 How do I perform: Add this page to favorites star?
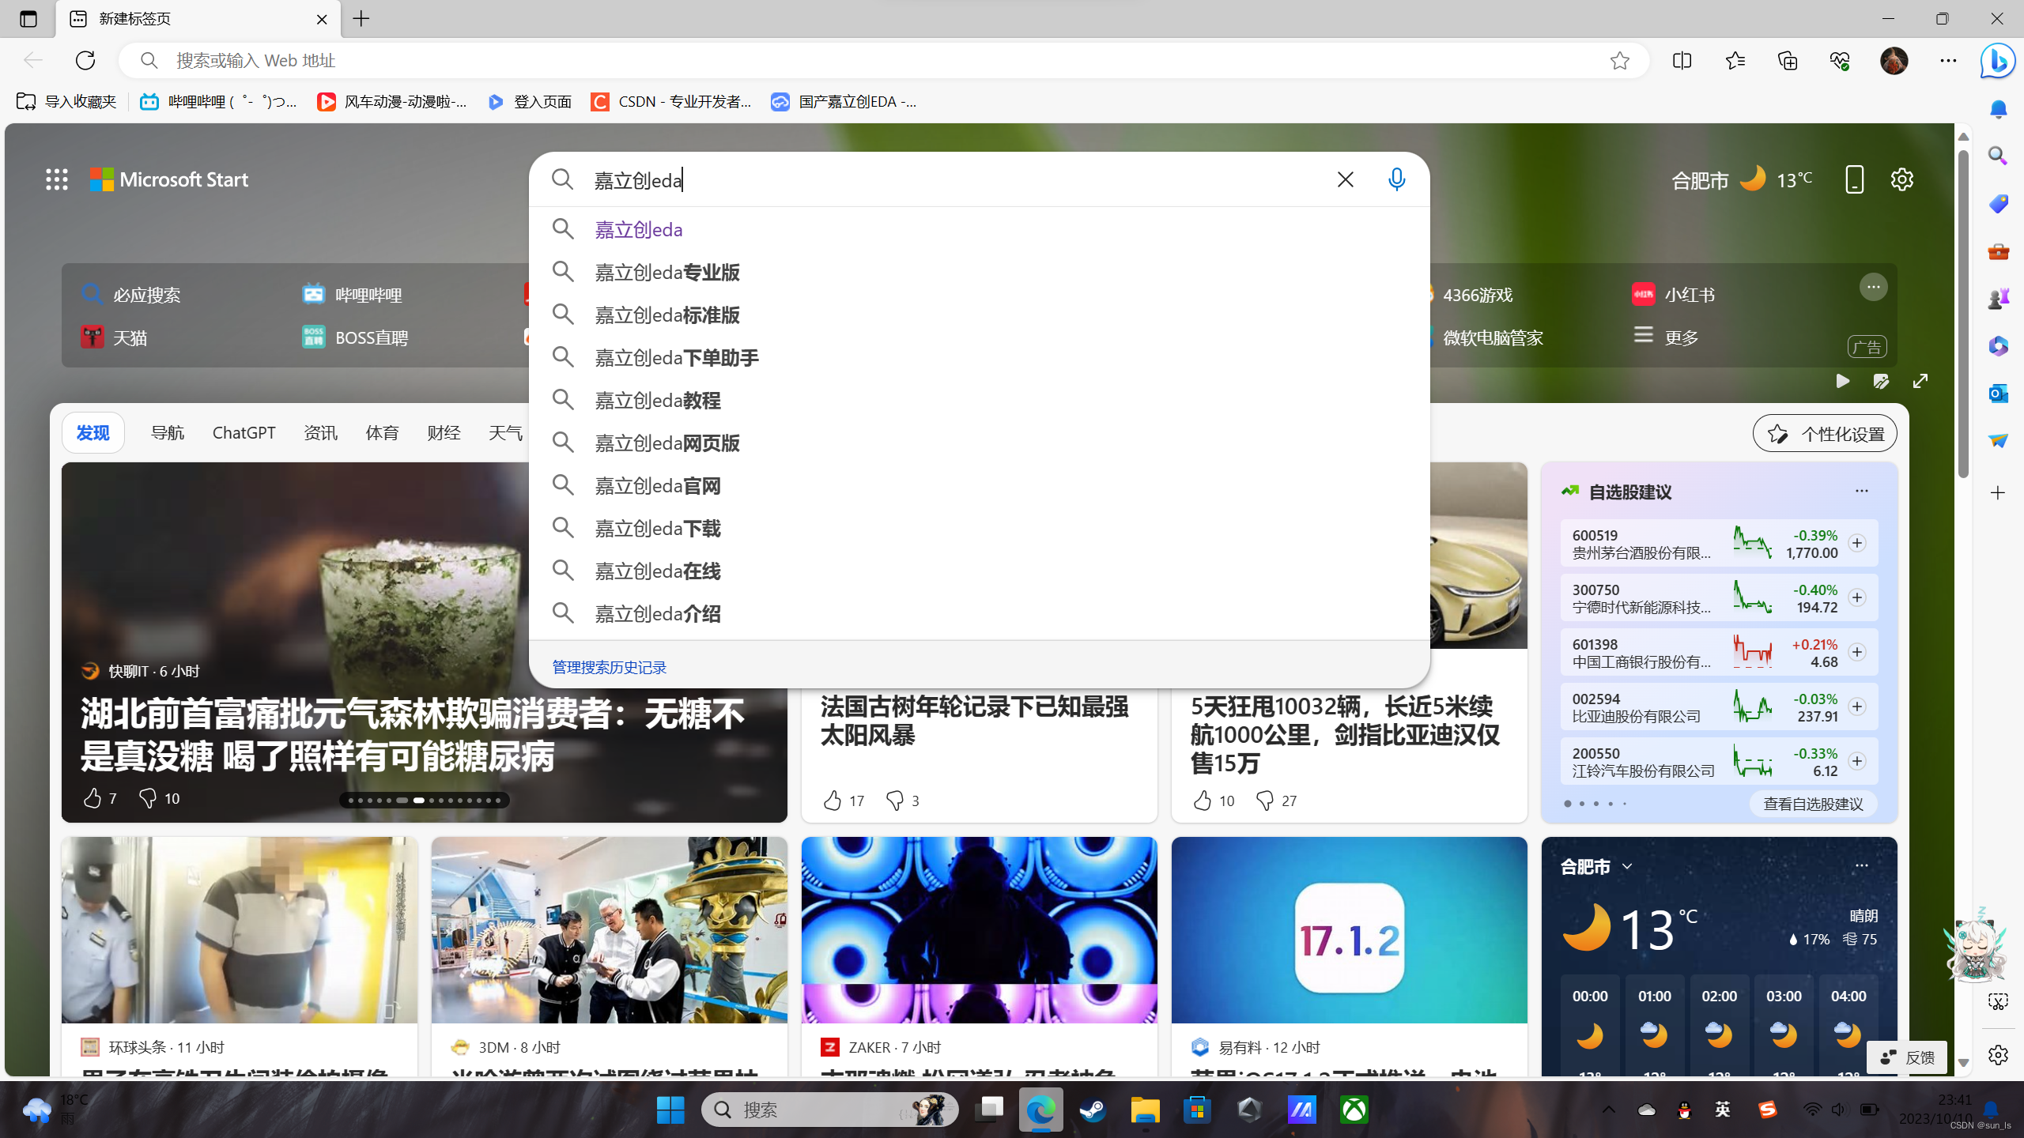coord(1619,61)
